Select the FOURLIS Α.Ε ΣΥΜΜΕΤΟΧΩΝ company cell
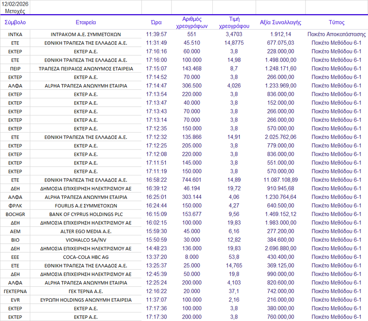The image size is (368, 321). (x=86, y=206)
